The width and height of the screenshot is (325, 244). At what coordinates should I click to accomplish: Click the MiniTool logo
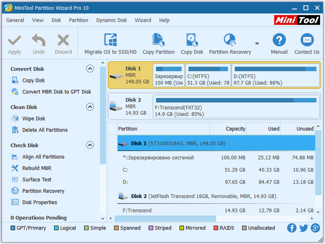tap(297, 20)
